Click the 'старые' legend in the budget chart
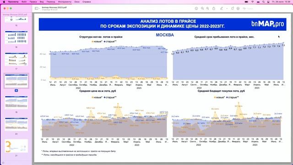Viewport: 293px width, 165px height. (x=232, y=97)
